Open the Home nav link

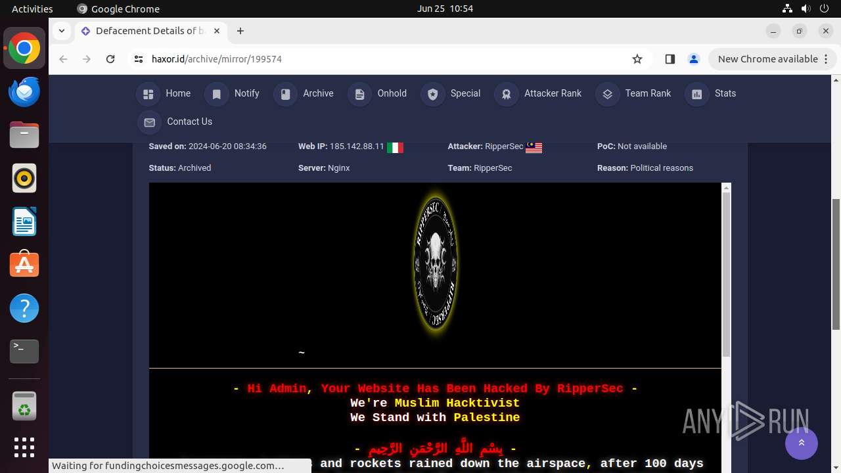click(177, 93)
